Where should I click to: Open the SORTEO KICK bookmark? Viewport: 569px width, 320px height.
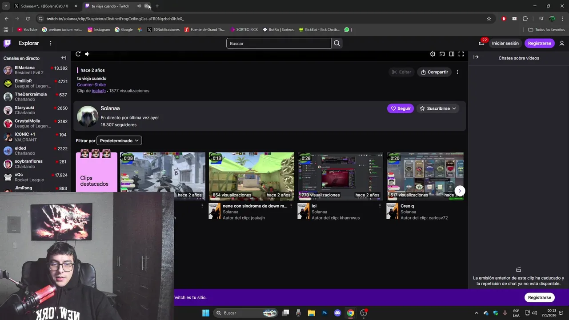(244, 30)
